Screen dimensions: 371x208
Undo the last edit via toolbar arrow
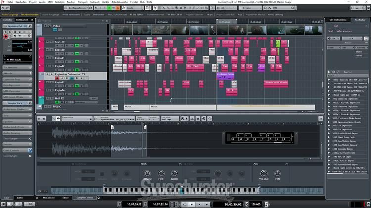tap(3, 8)
